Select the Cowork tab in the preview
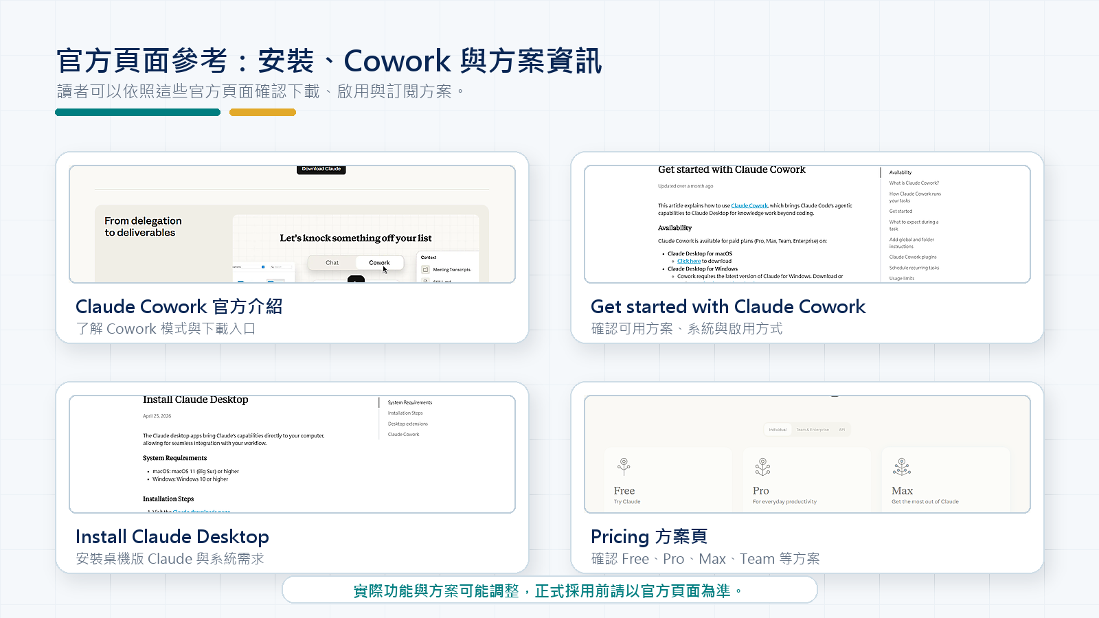The height and width of the screenshot is (618, 1099). pyautogui.click(x=379, y=262)
